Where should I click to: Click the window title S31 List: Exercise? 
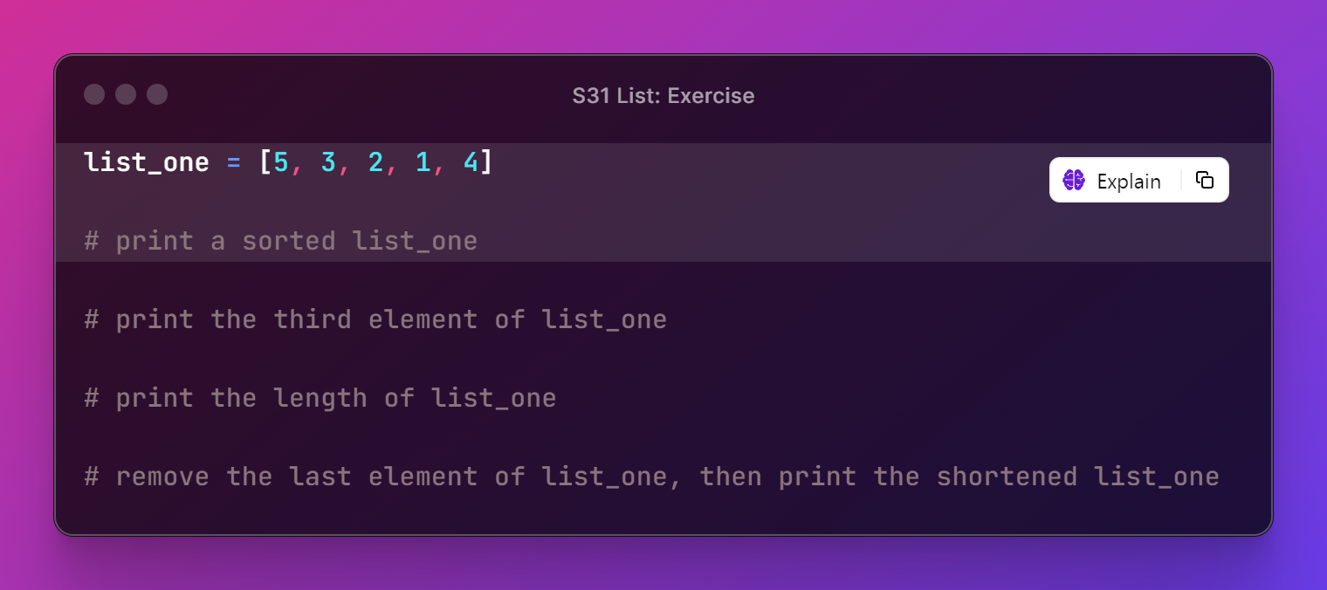click(x=663, y=95)
